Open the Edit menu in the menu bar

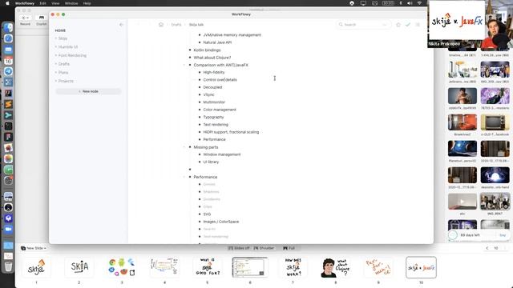[x=42, y=3]
